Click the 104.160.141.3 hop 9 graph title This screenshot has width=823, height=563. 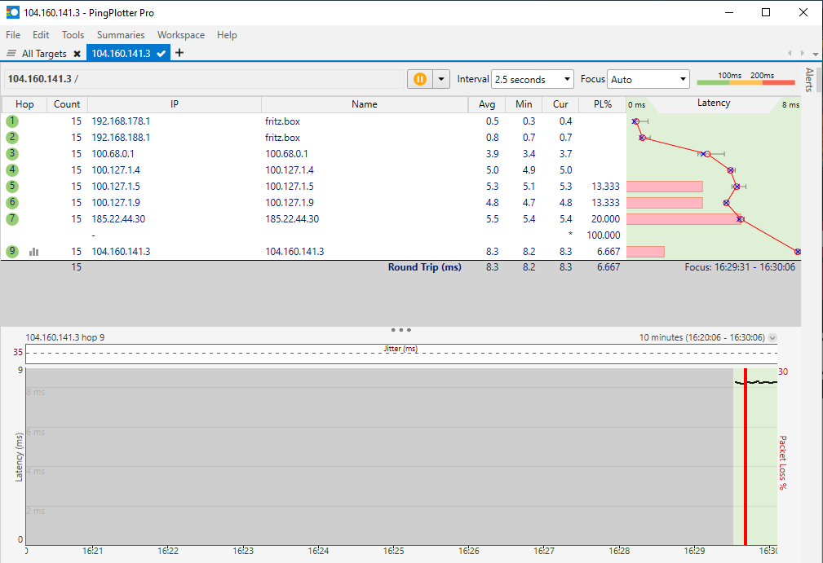pos(65,337)
